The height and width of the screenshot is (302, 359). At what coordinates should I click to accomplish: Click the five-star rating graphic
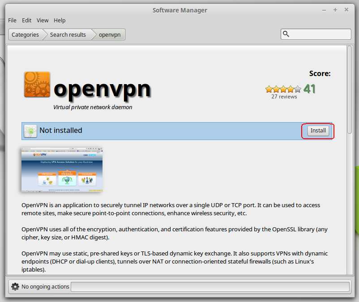[x=283, y=89]
